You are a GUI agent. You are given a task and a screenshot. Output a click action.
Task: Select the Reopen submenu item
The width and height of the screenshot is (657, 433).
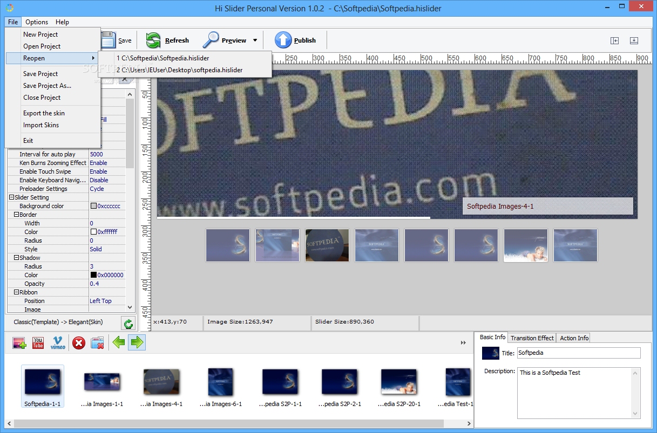point(53,58)
